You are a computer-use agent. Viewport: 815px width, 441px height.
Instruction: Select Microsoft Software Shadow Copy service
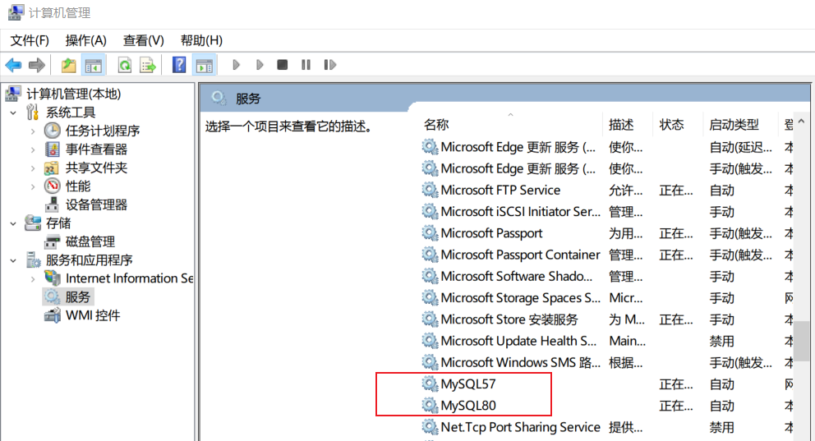pyautogui.click(x=517, y=277)
